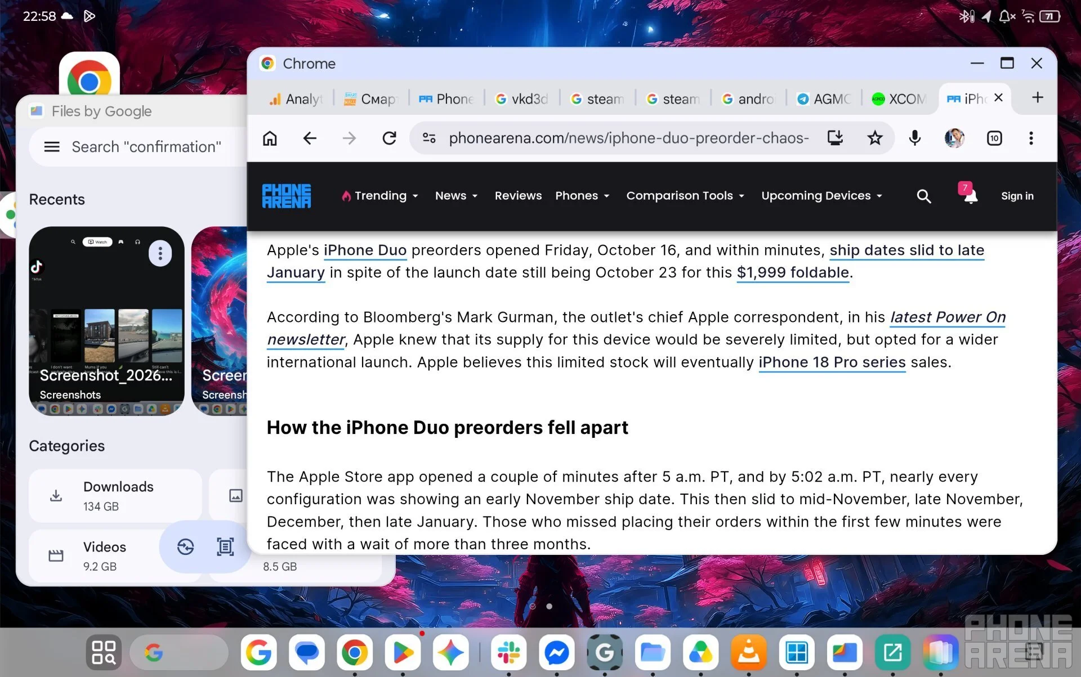Reload the PhoneArena page
1081x677 pixels.
389,138
